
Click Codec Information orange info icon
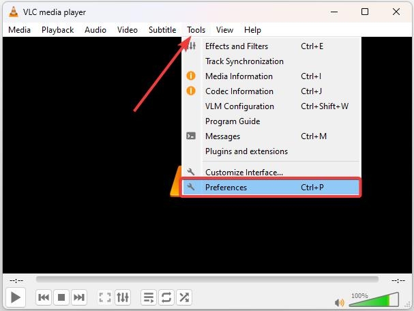pyautogui.click(x=191, y=91)
